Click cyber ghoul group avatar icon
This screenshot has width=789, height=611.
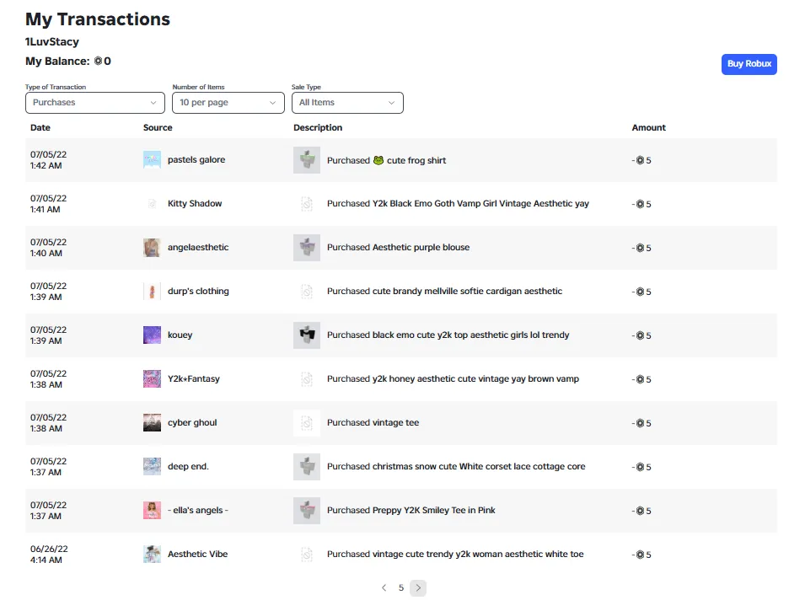[152, 422]
